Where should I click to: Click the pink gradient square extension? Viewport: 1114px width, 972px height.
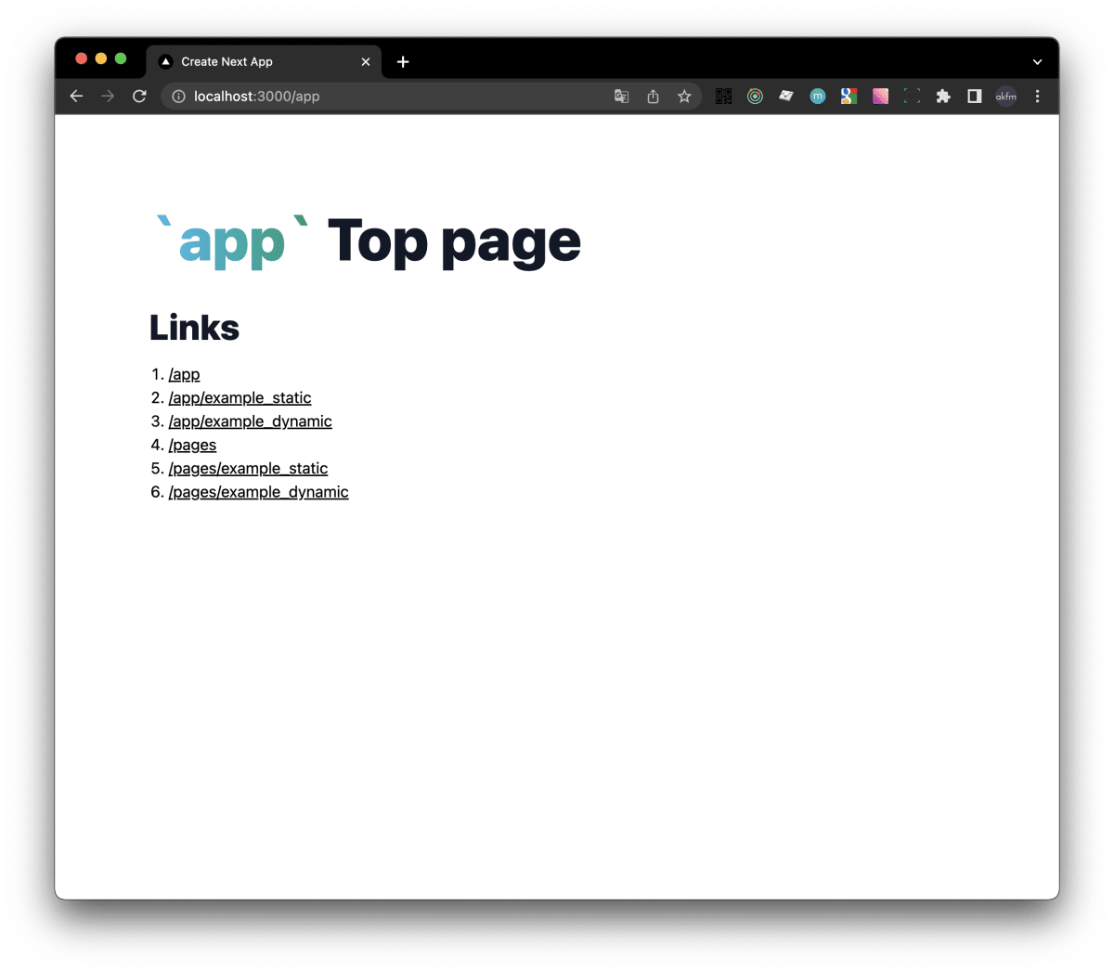pyautogui.click(x=880, y=97)
